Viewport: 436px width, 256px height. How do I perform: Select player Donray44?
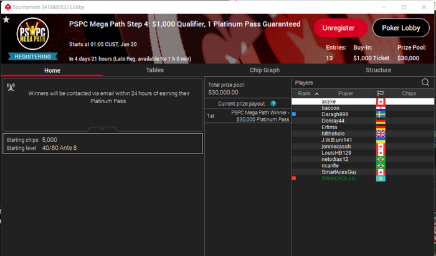(333, 121)
